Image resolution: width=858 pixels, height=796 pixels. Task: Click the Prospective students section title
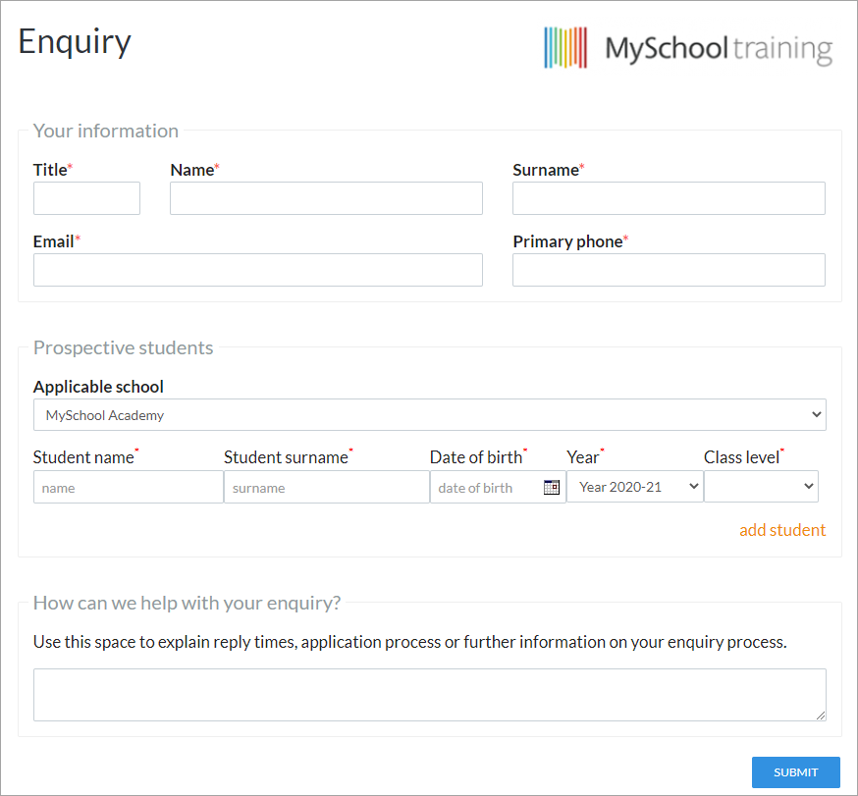(x=123, y=347)
